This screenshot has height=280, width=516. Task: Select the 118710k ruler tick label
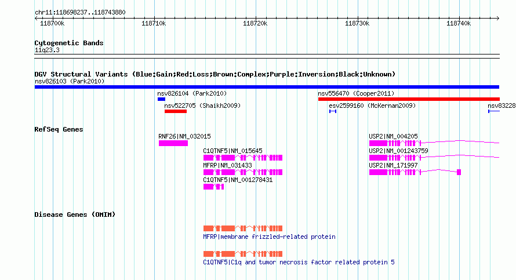pos(154,24)
